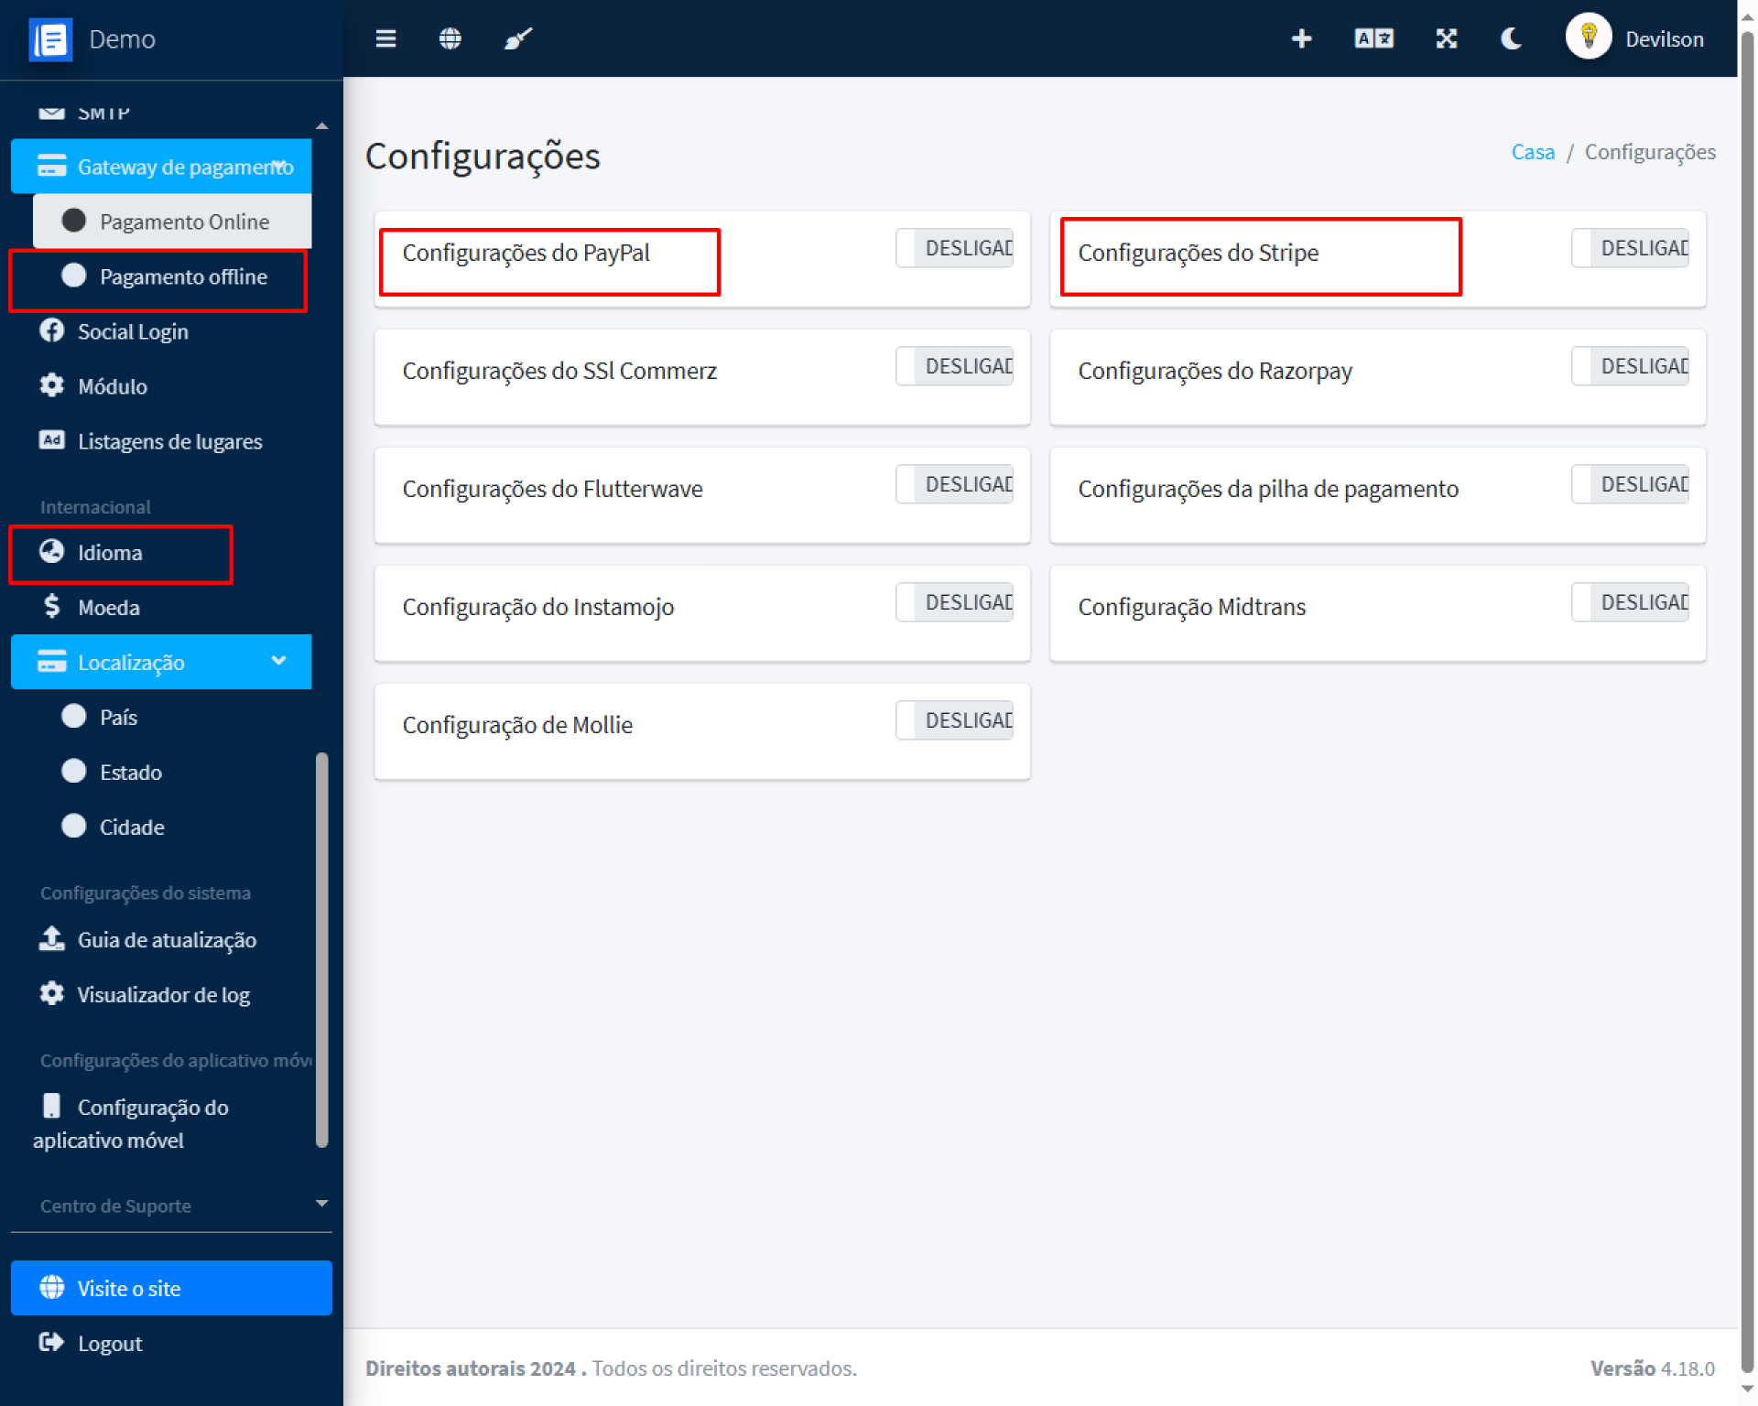Screen dimensions: 1758x1406
Task: Open the language translation icon
Action: point(1373,38)
